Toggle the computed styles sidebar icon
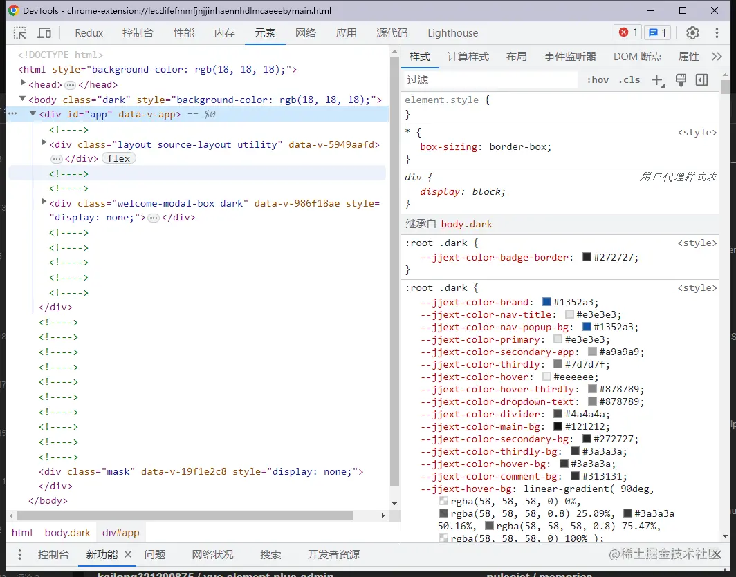736x577 pixels. click(701, 80)
